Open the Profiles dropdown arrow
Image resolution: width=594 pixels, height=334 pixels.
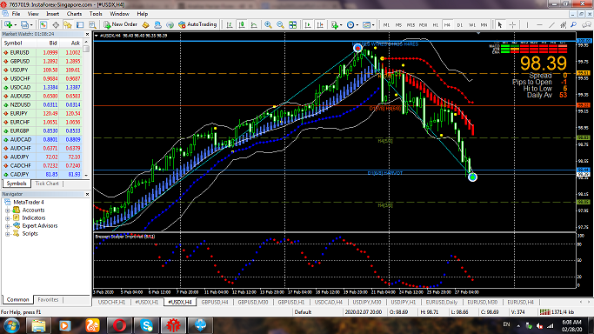pyautogui.click(x=31, y=25)
